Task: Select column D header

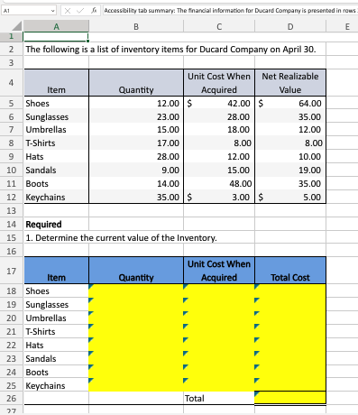Action: pyautogui.click(x=290, y=26)
